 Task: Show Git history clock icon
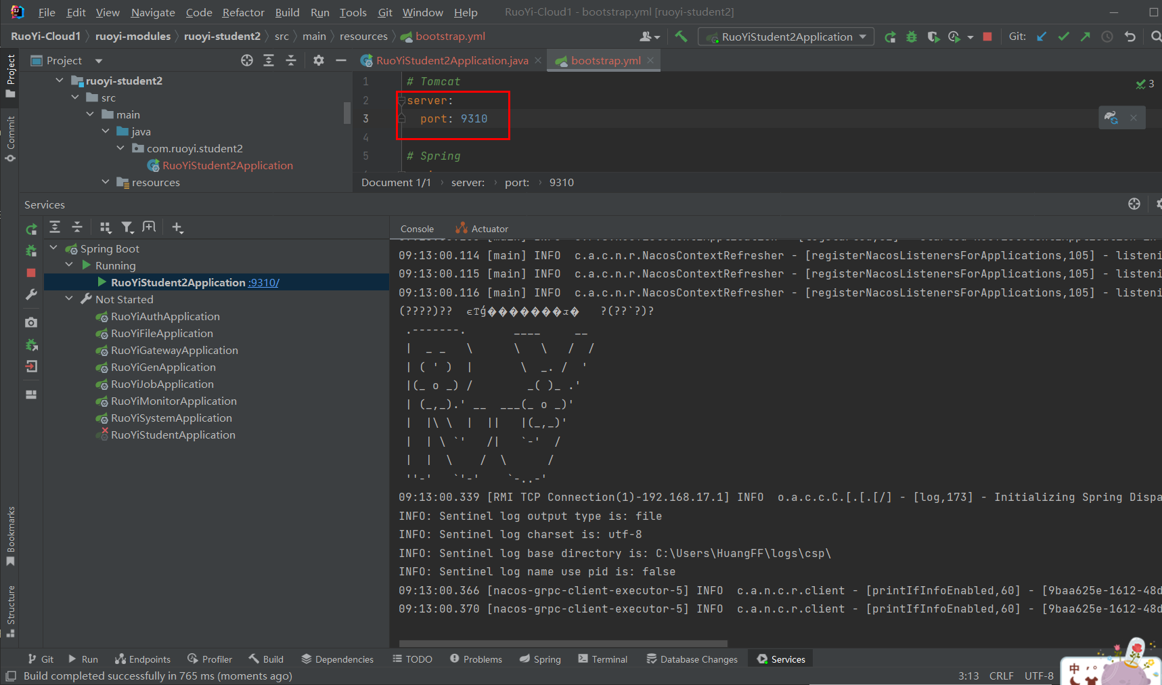click(x=1107, y=37)
